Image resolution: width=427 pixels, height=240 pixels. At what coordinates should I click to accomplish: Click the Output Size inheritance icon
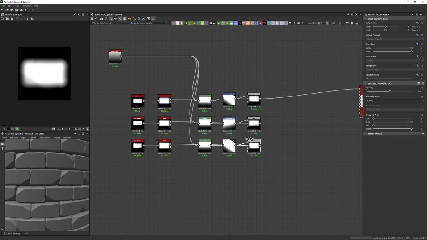[417, 23]
